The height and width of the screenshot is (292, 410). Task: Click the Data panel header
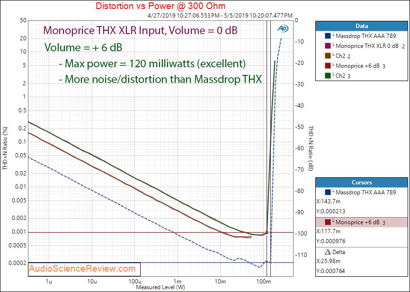[362, 26]
